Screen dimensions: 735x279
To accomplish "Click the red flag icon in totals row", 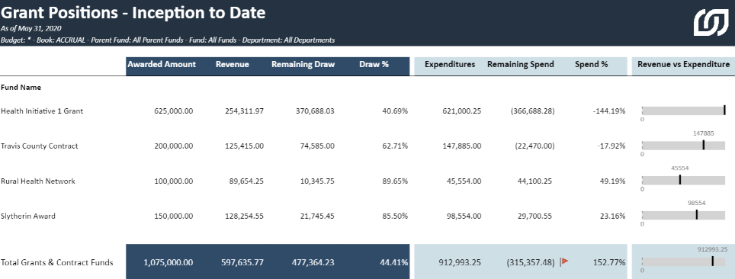I will pyautogui.click(x=565, y=261).
